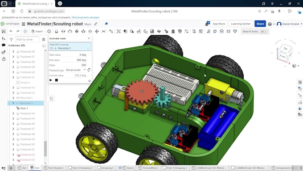Select the Cylindrical mate tool
This screenshot has height=171, width=303.
tap(83, 31)
